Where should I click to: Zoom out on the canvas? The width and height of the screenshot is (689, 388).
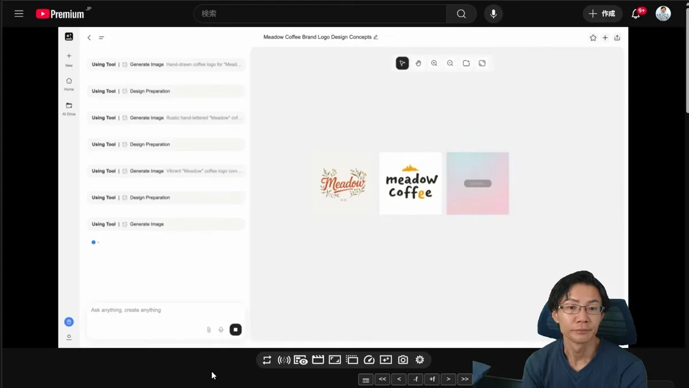point(450,63)
